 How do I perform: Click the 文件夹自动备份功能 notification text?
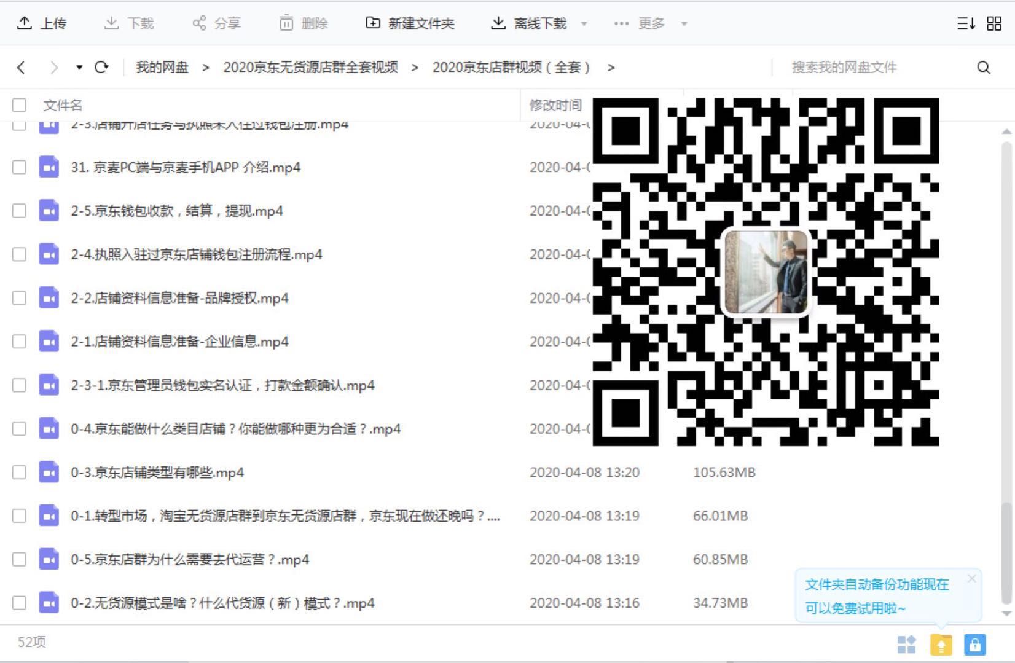(x=877, y=596)
